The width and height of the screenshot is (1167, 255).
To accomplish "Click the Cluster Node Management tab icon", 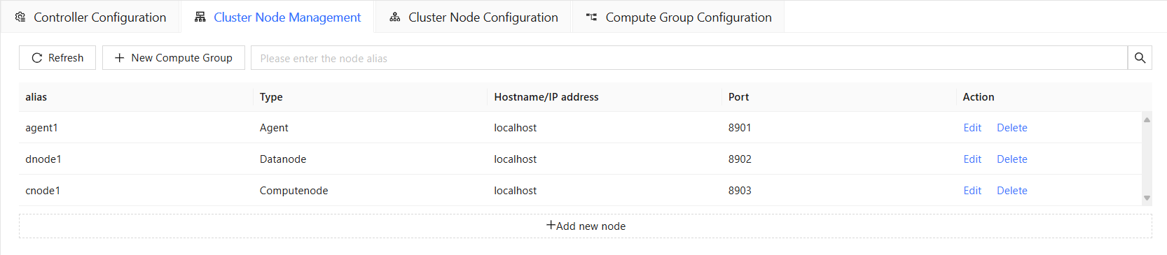I will coord(200,17).
